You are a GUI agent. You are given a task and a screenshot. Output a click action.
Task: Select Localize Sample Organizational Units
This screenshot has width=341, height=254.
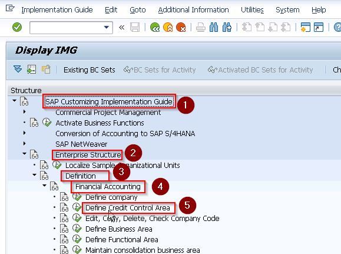[x=123, y=166]
